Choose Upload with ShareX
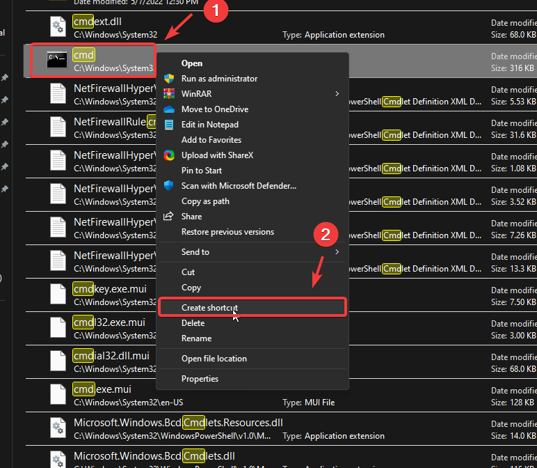The image size is (537, 468). pyautogui.click(x=253, y=155)
